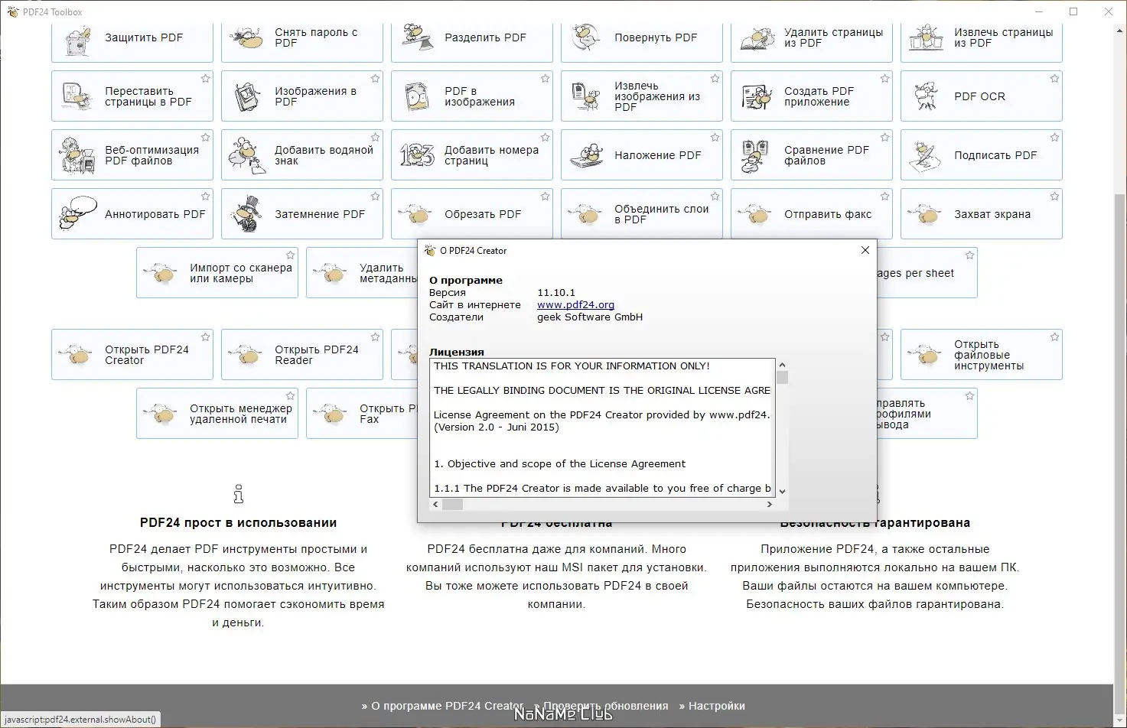Toggle star on Открыть файловые инструменты card
The height and width of the screenshot is (728, 1127).
pyautogui.click(x=1054, y=337)
